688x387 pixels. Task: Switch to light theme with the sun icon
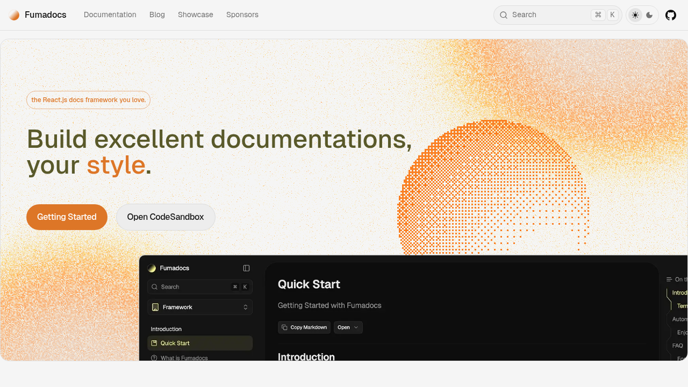click(635, 15)
